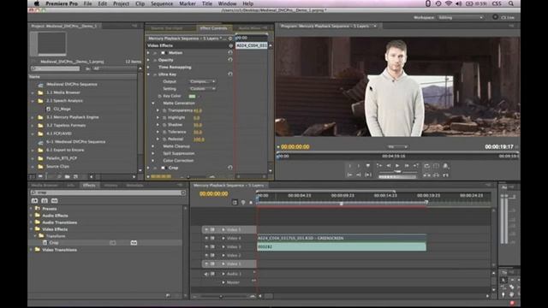Open the Setting dropdown set to Custom
Viewport: 548px width, 308px height.
coord(202,89)
